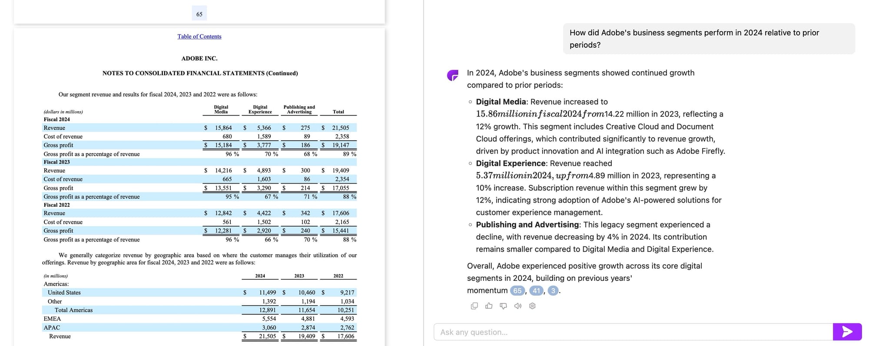The image size is (869, 346).
Task: Select Fiscal 2024 total gross profit 19,147
Action: 341,145
